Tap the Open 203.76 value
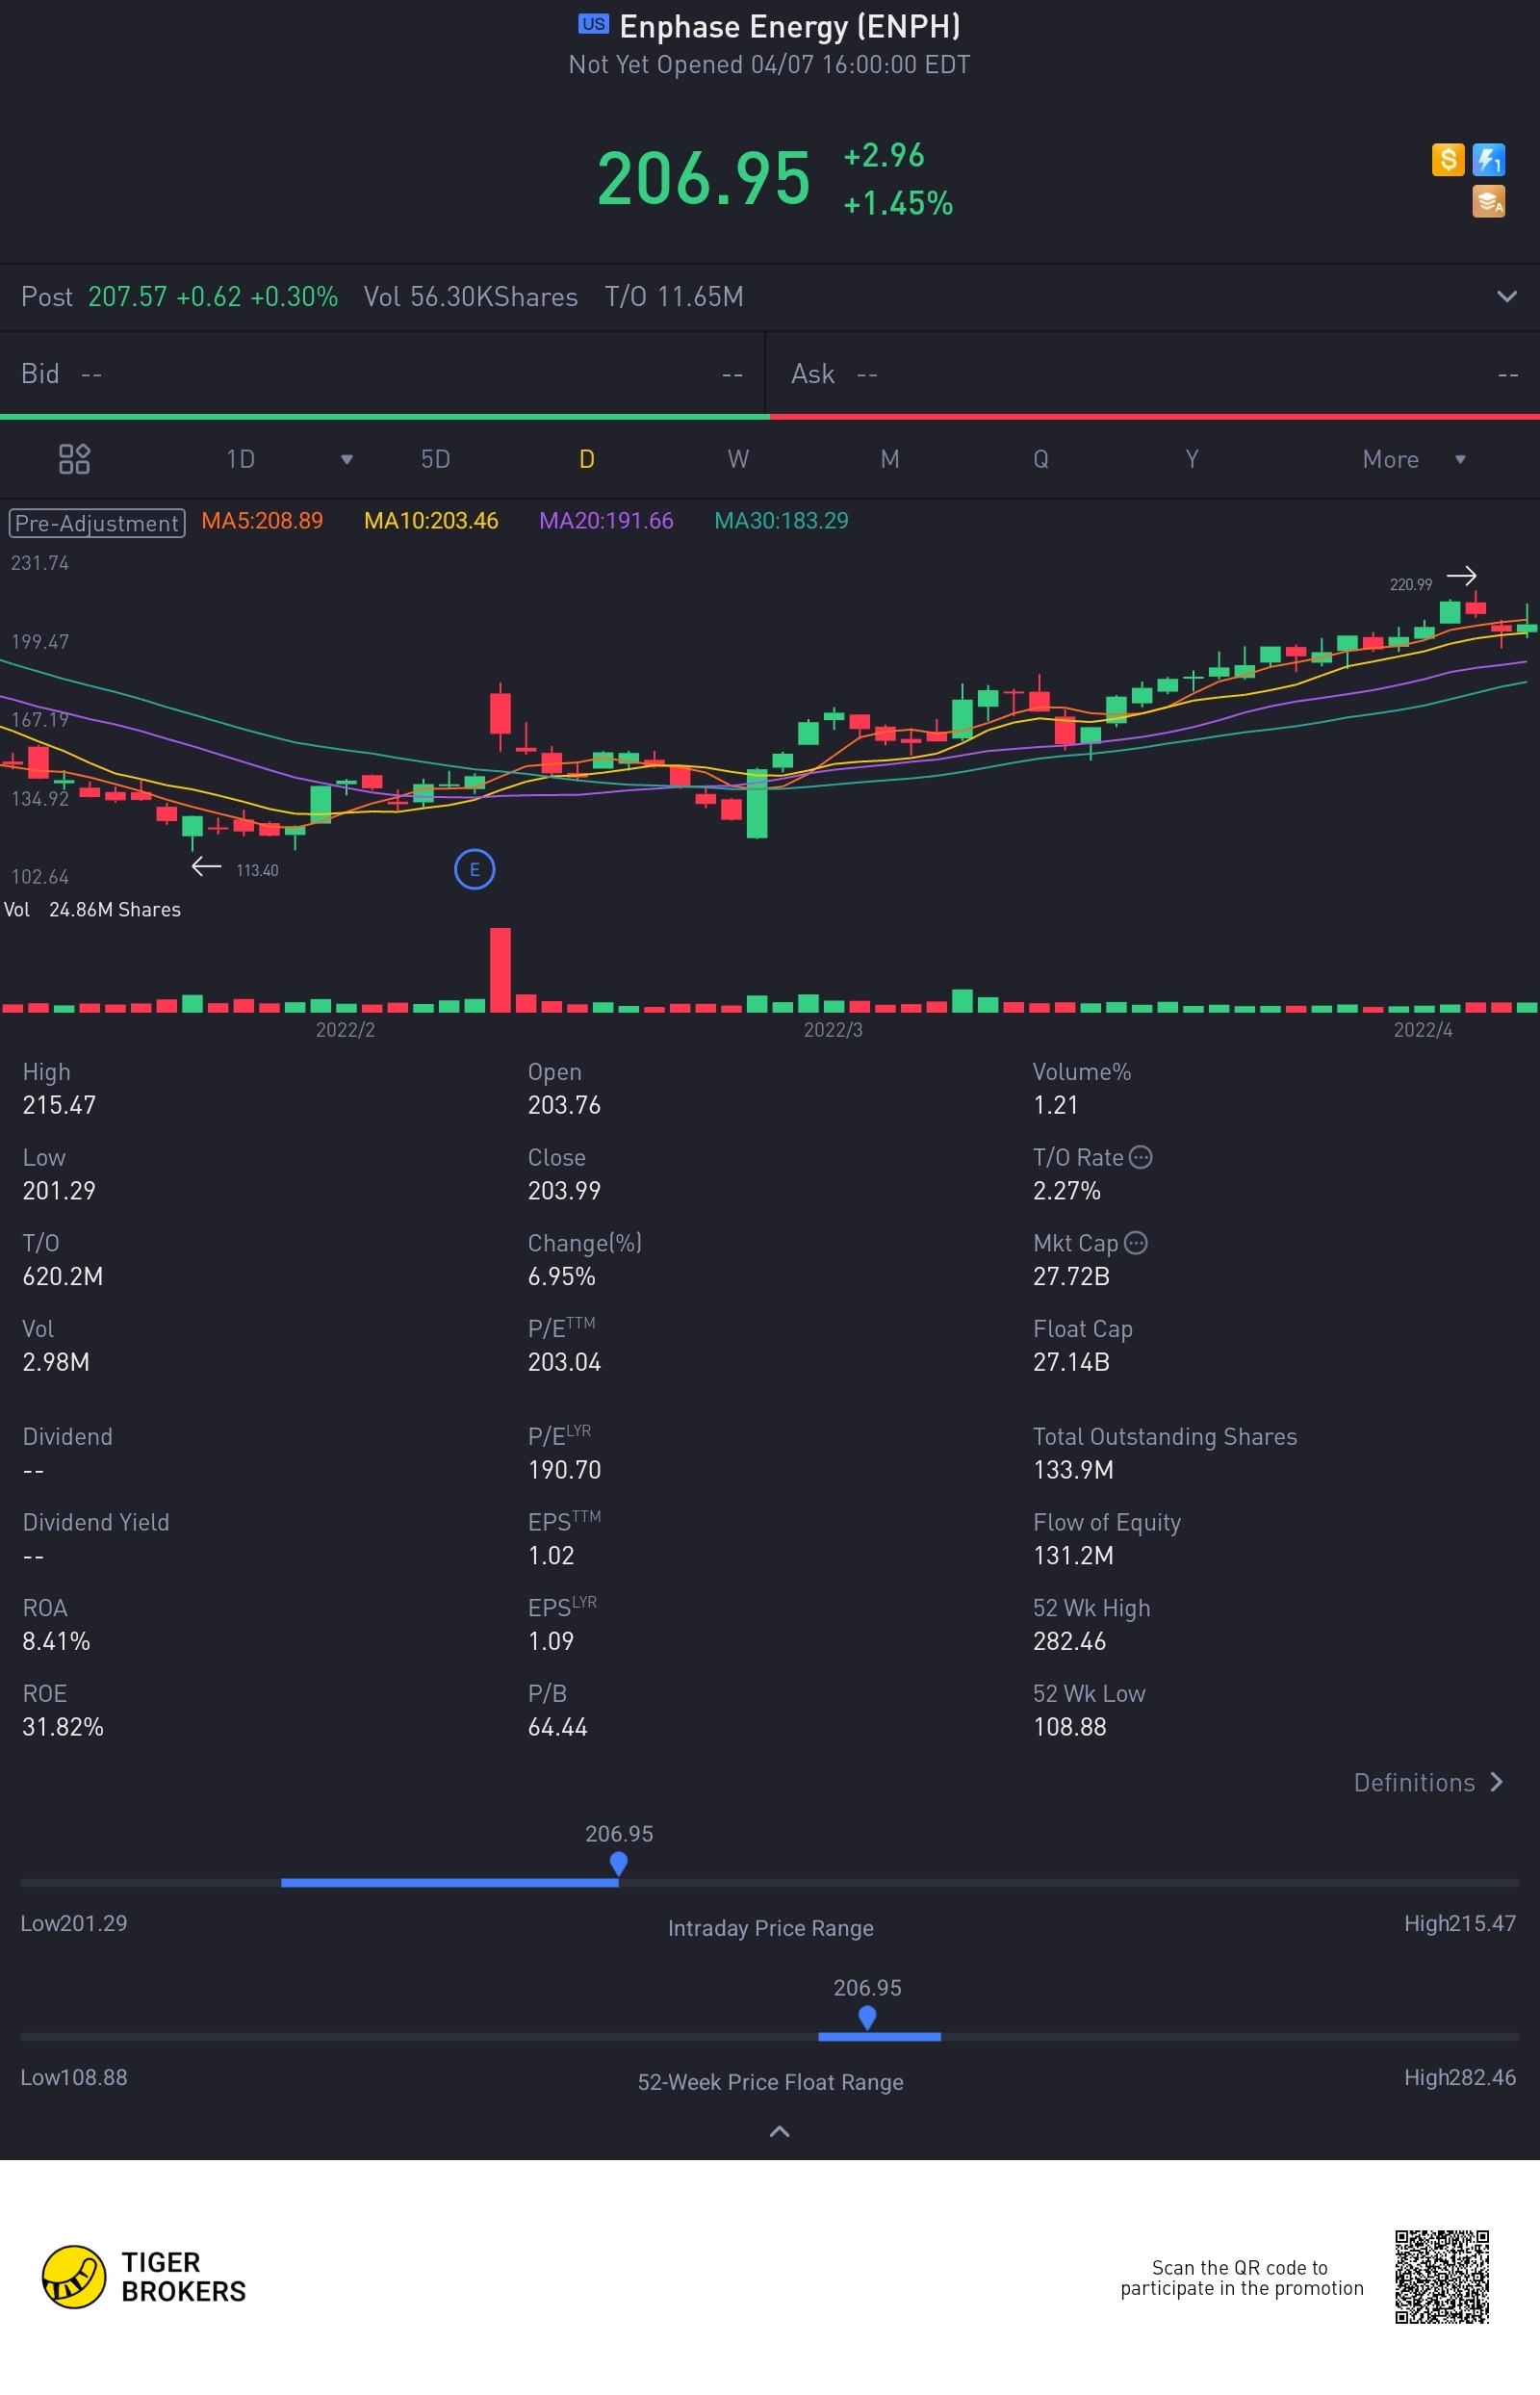 pos(564,1104)
